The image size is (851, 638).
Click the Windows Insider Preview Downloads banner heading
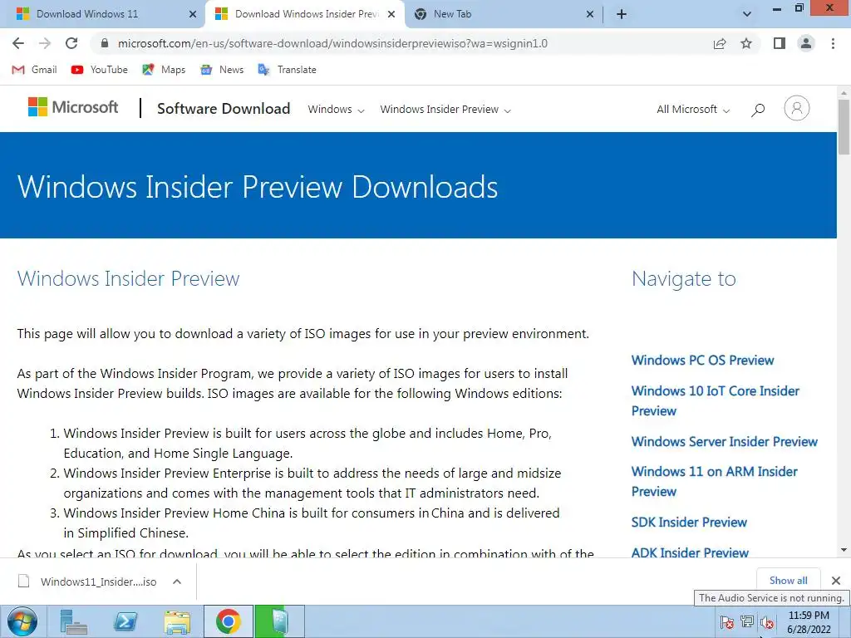coord(258,187)
